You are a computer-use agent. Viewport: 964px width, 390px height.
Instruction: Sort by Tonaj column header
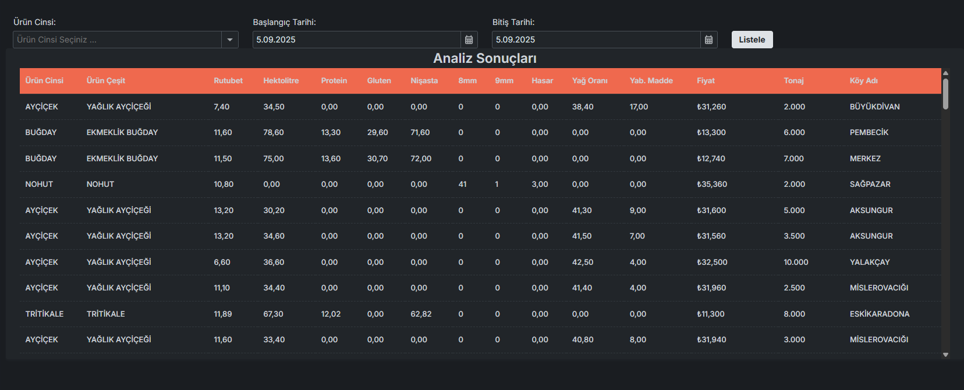click(793, 81)
